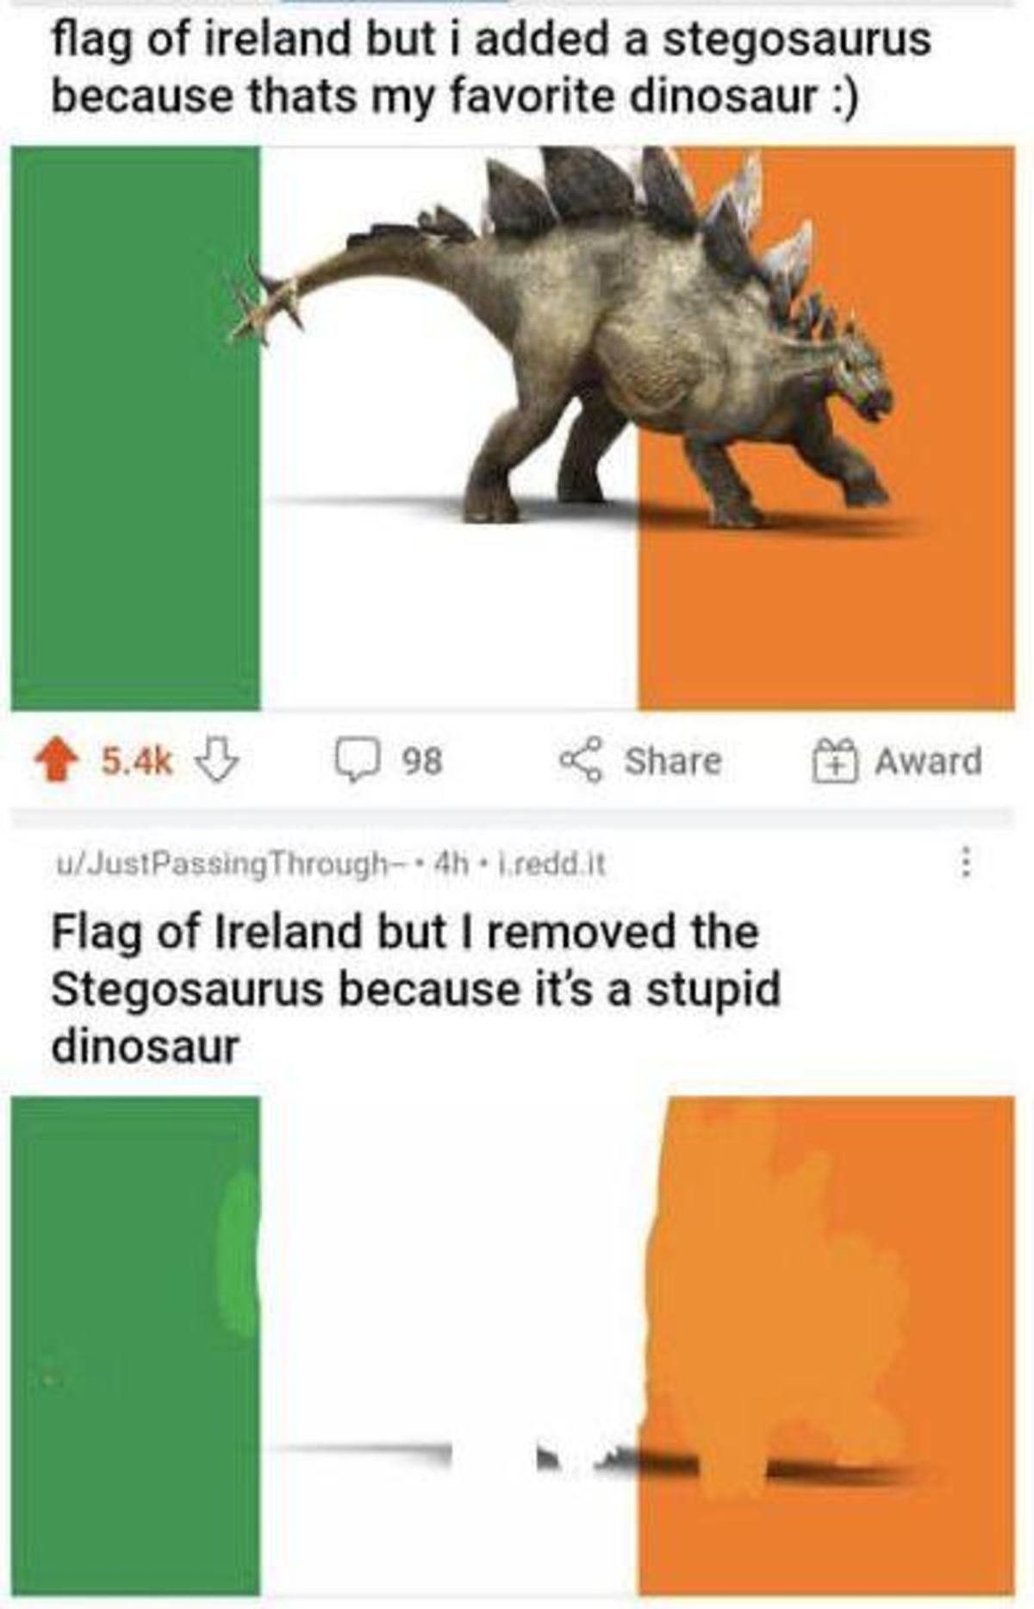Click the stegosaurus head in the first image
This screenshot has width=1034, height=1609.
(858, 379)
